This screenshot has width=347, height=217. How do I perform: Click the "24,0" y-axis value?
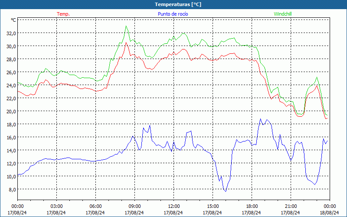click(x=12, y=85)
